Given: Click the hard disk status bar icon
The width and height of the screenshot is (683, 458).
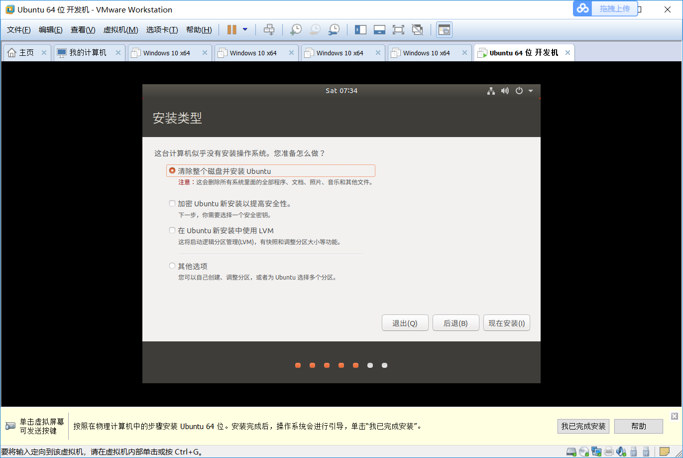Looking at the screenshot, I should click(x=572, y=452).
